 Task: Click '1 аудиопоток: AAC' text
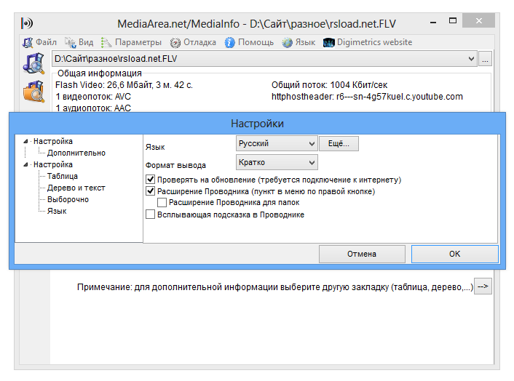(93, 108)
